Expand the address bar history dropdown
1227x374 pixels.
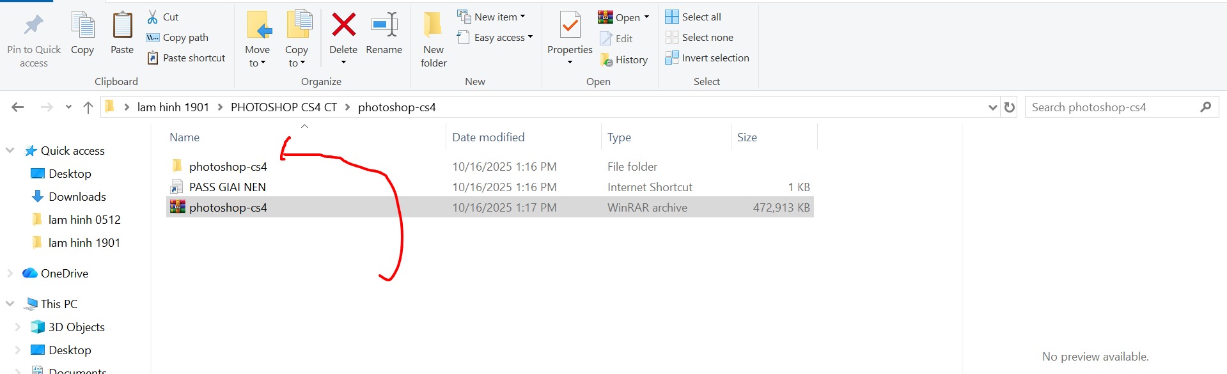(x=992, y=107)
